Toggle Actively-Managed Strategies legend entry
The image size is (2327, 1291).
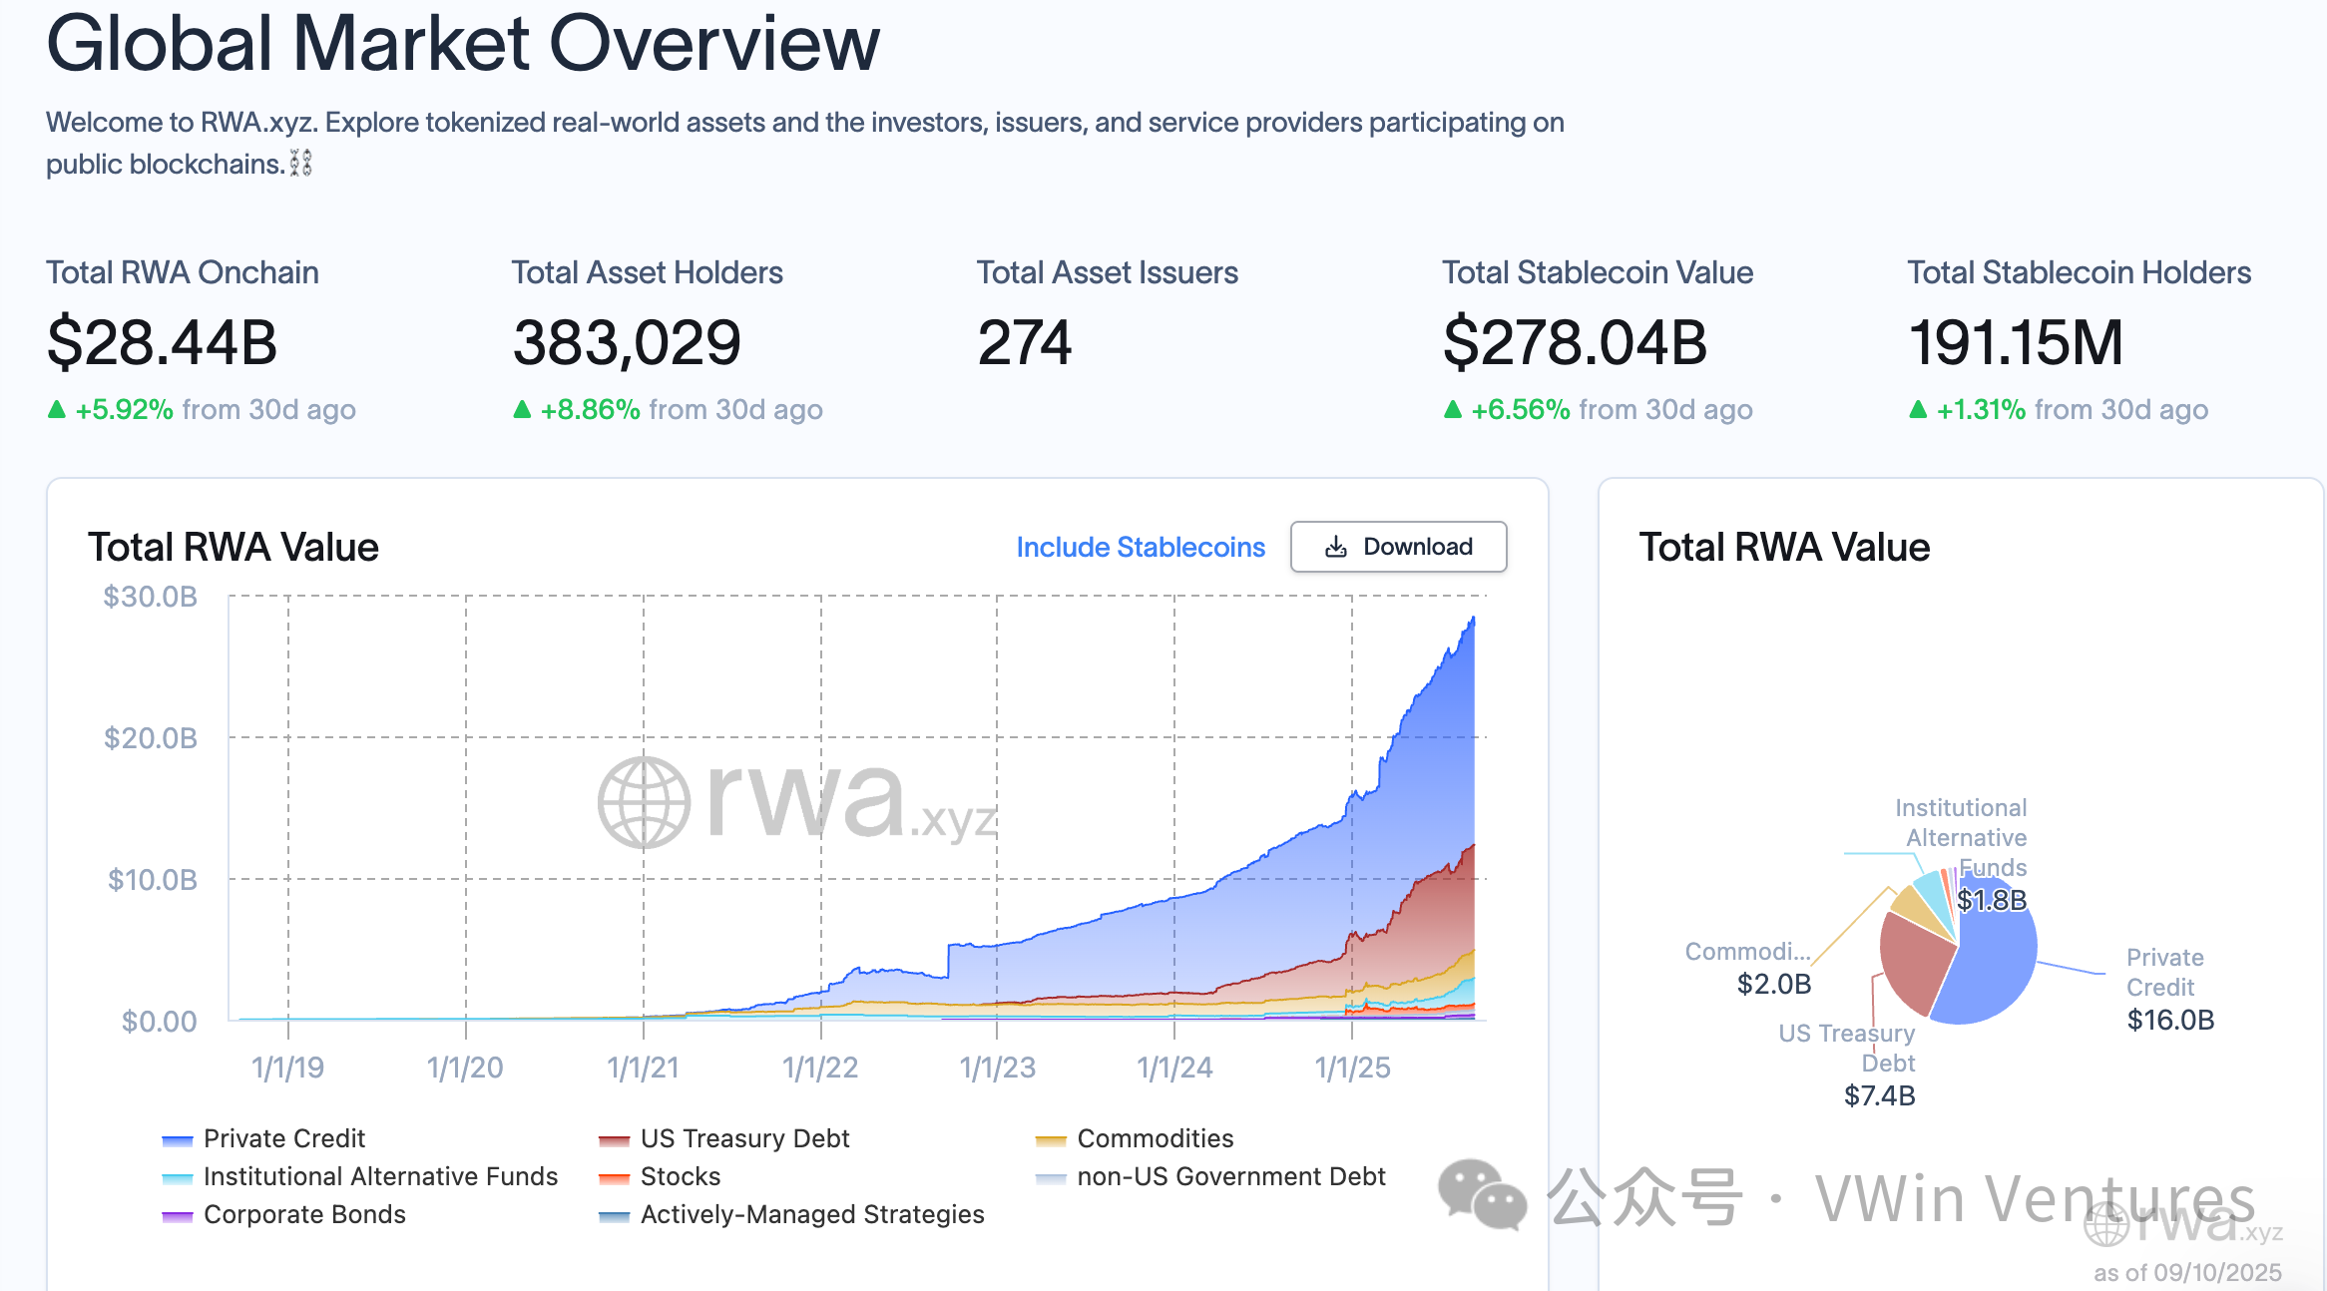click(x=811, y=1214)
